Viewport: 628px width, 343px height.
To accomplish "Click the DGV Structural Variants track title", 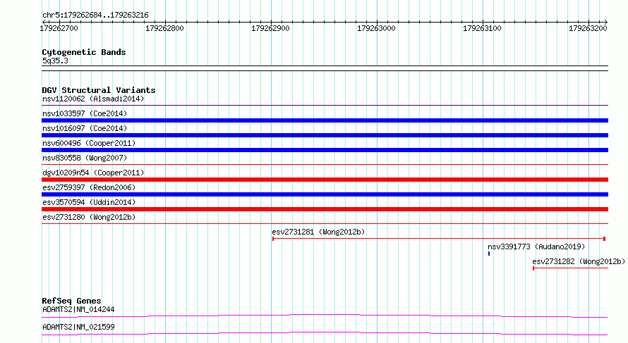I will tap(99, 90).
